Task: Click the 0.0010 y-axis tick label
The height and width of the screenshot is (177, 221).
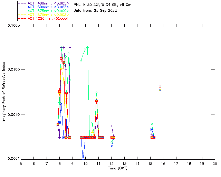Action: (13, 114)
